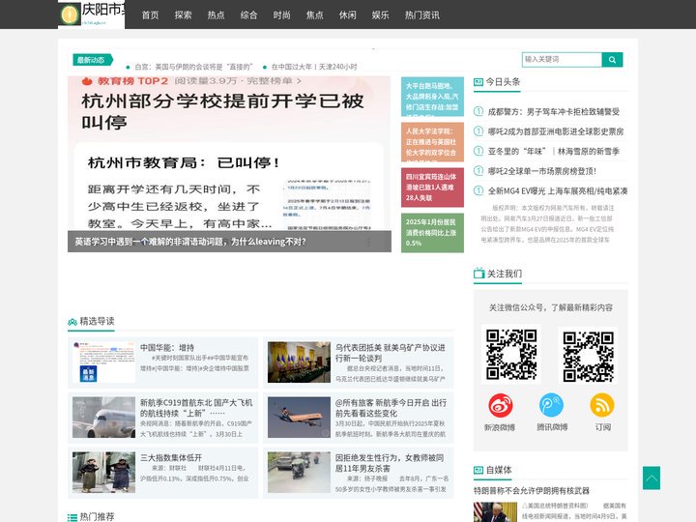The width and height of the screenshot is (696, 522).
Task: Open the 首页 navigation menu item
Action: (x=150, y=15)
